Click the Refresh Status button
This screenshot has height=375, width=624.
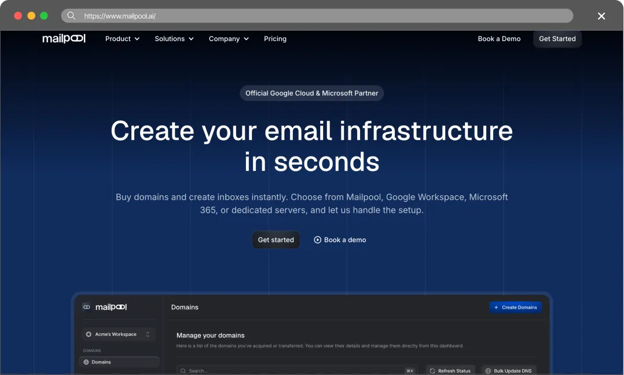coord(450,370)
